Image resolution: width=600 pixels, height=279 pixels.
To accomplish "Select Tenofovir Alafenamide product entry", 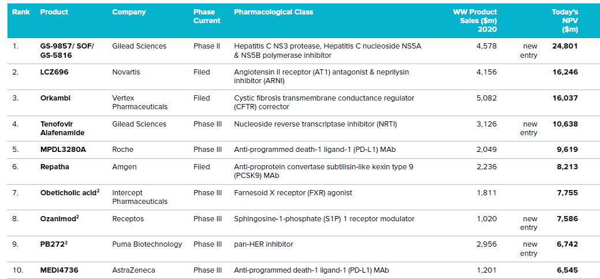I will click(65, 128).
